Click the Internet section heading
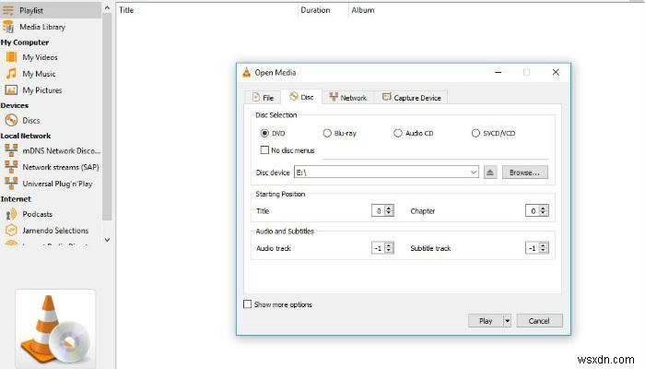Image resolution: width=645 pixels, height=369 pixels. 16,199
